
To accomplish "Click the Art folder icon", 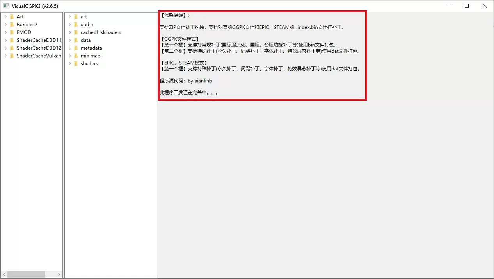I will [x=13, y=16].
